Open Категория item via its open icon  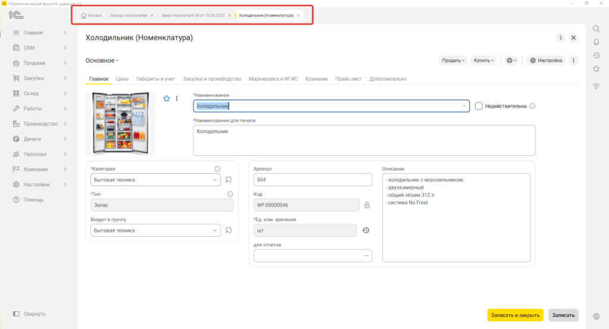(228, 180)
